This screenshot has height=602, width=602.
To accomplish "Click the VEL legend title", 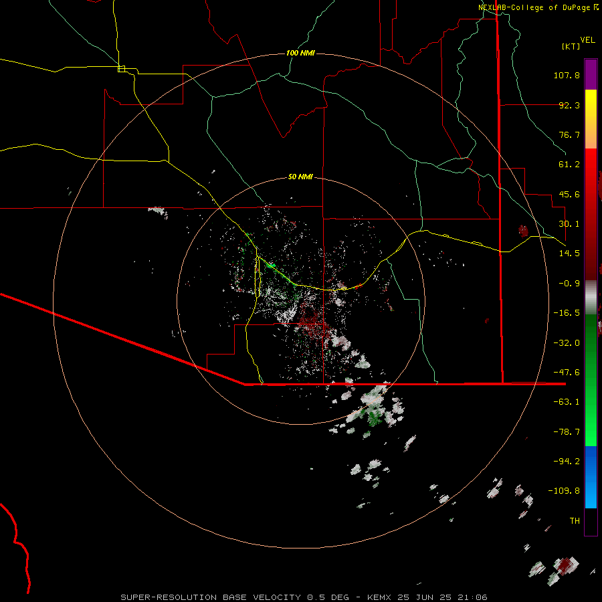I will (587, 39).
